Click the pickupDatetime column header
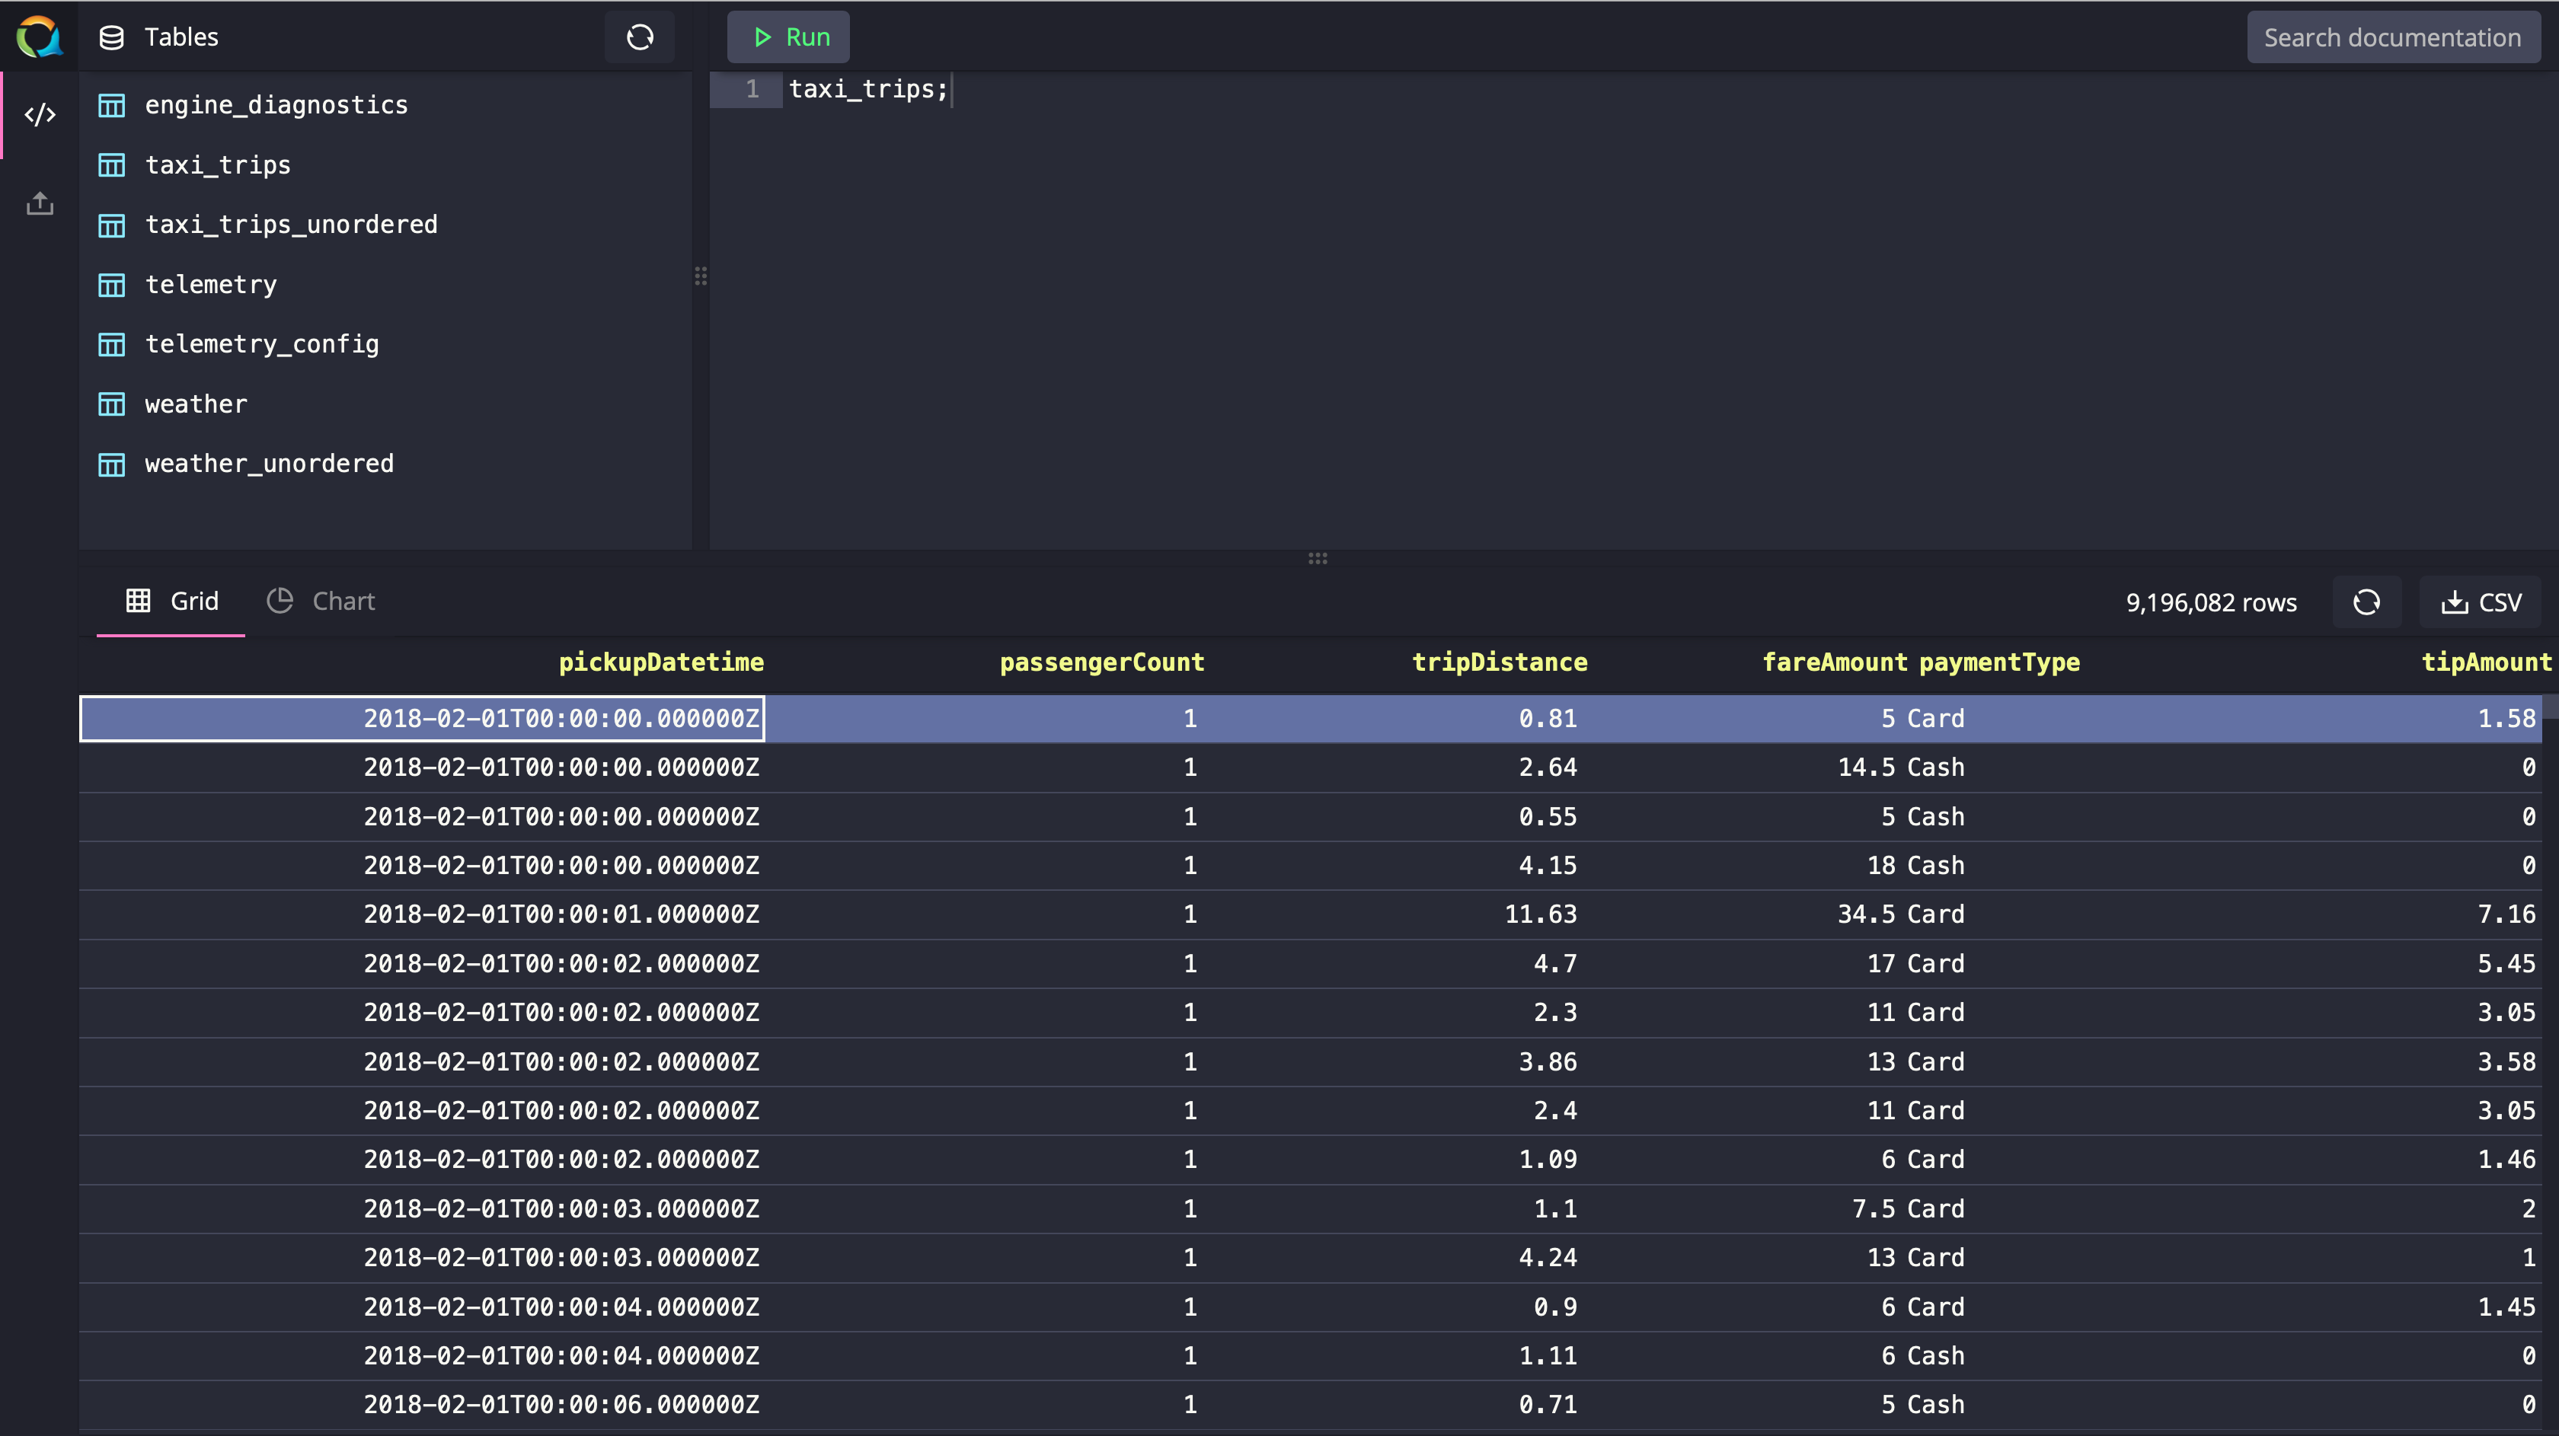This screenshot has height=1436, width=2559. coord(660,662)
